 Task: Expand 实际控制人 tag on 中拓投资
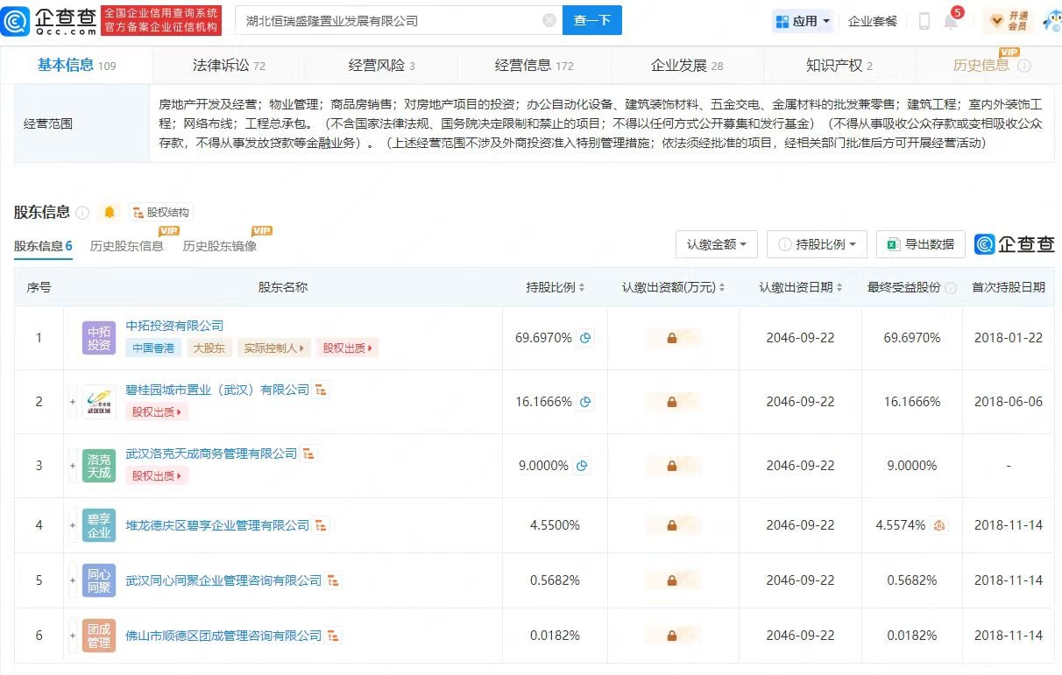(274, 348)
